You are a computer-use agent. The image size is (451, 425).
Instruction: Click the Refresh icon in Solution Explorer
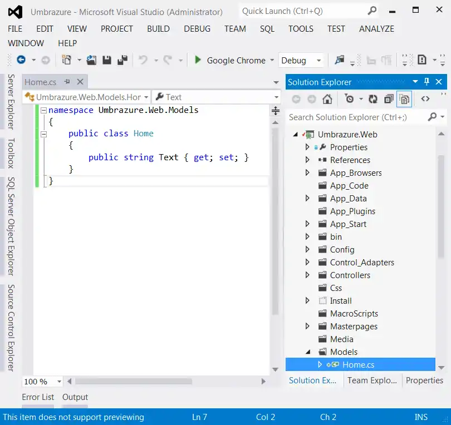click(x=373, y=99)
